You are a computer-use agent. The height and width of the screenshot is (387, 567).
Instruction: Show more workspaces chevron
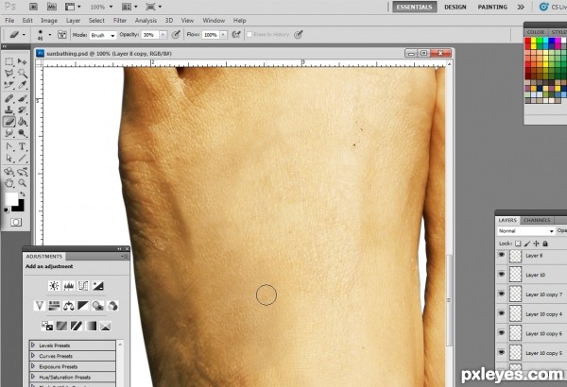click(x=521, y=7)
